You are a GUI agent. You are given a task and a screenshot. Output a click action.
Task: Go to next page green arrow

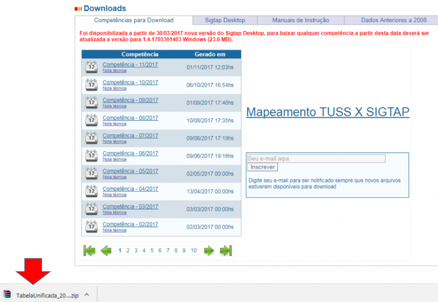tap(209, 251)
